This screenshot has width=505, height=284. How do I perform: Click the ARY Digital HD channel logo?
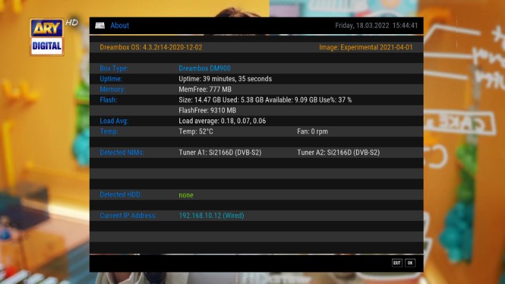pos(47,37)
